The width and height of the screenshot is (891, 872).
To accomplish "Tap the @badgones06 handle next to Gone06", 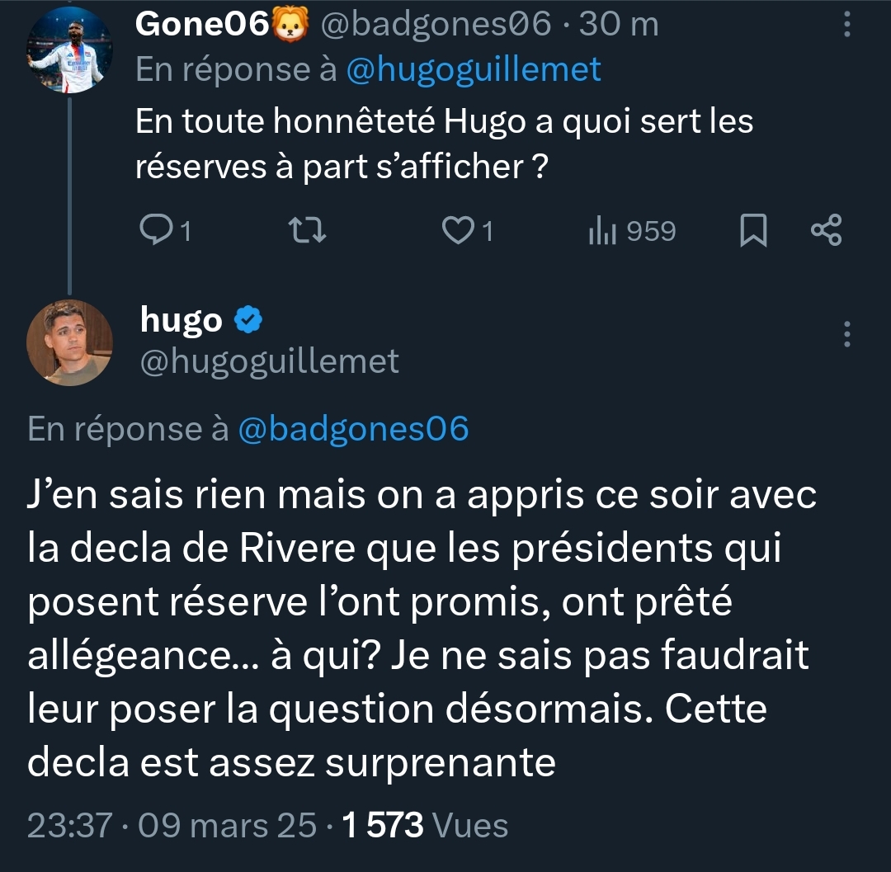I will coord(436,25).
